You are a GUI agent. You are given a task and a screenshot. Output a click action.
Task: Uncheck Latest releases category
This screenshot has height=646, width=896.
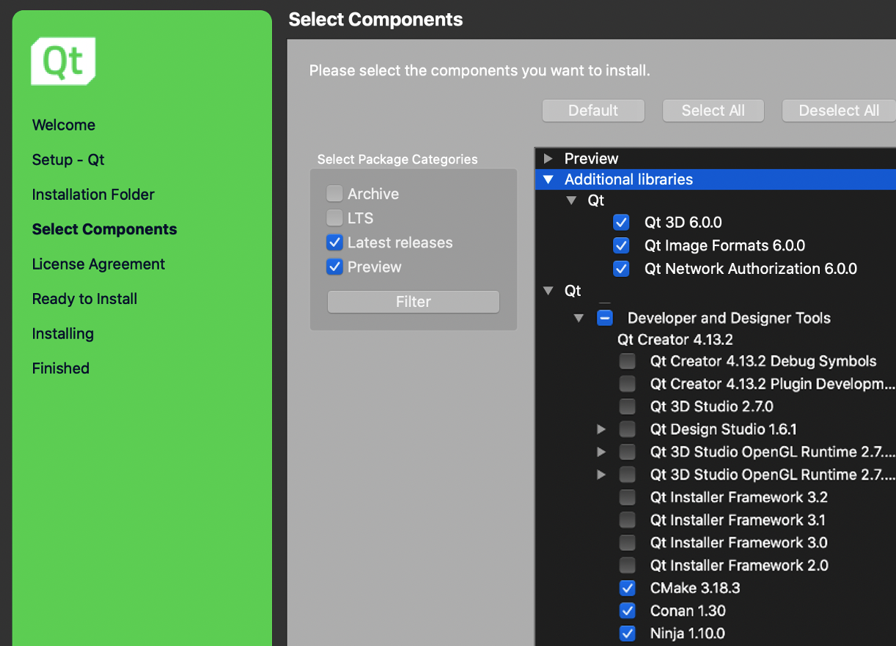tap(334, 242)
